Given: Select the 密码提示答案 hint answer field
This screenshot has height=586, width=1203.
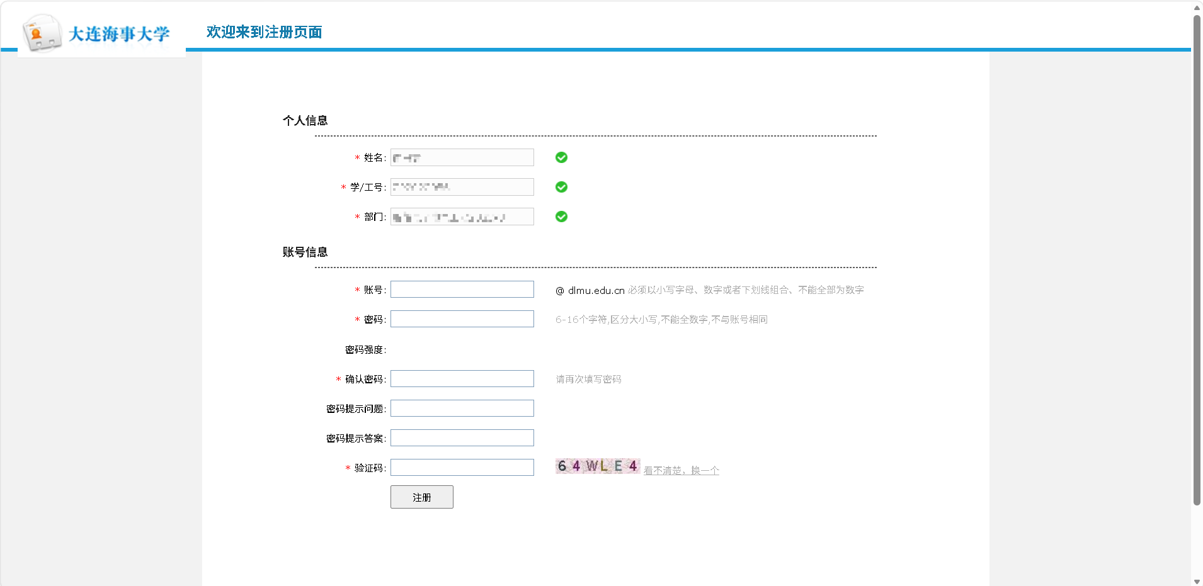Looking at the screenshot, I should [x=462, y=438].
